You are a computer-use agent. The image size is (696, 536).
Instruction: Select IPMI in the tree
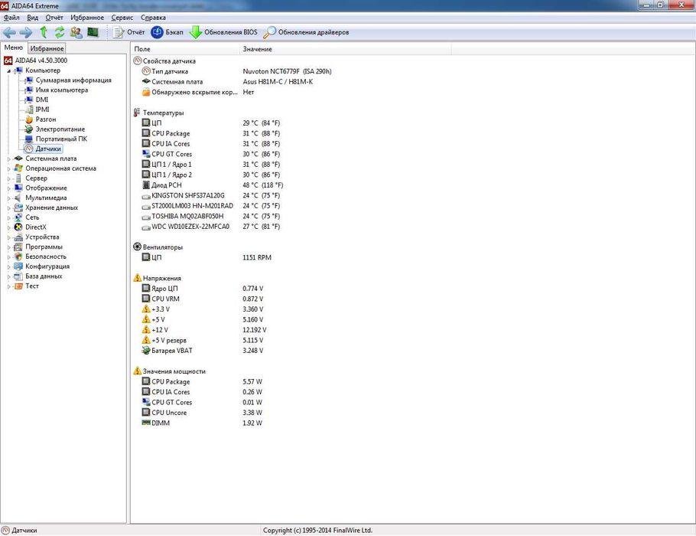pos(42,109)
